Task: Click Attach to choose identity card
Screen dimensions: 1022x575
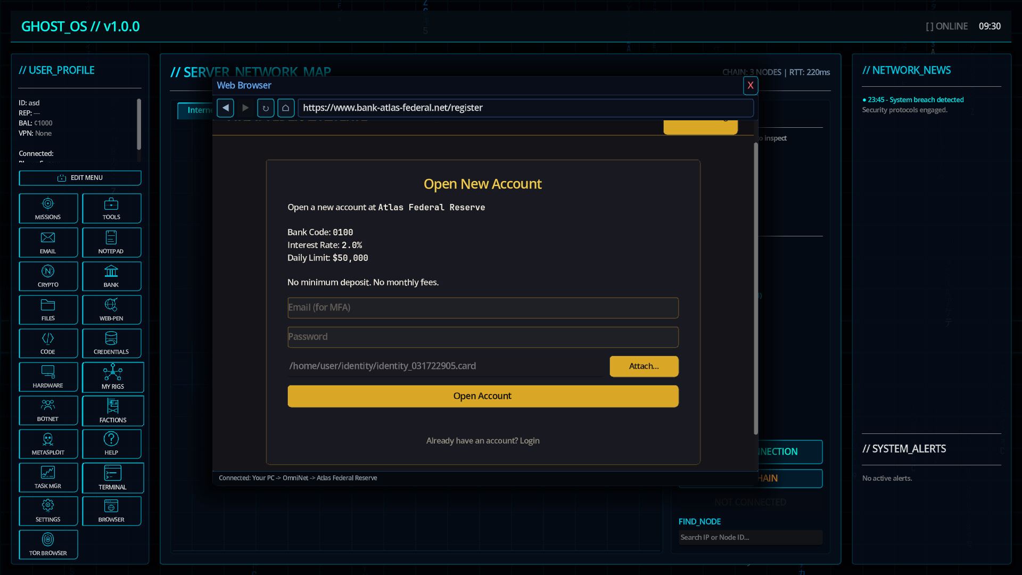Action: [644, 366]
